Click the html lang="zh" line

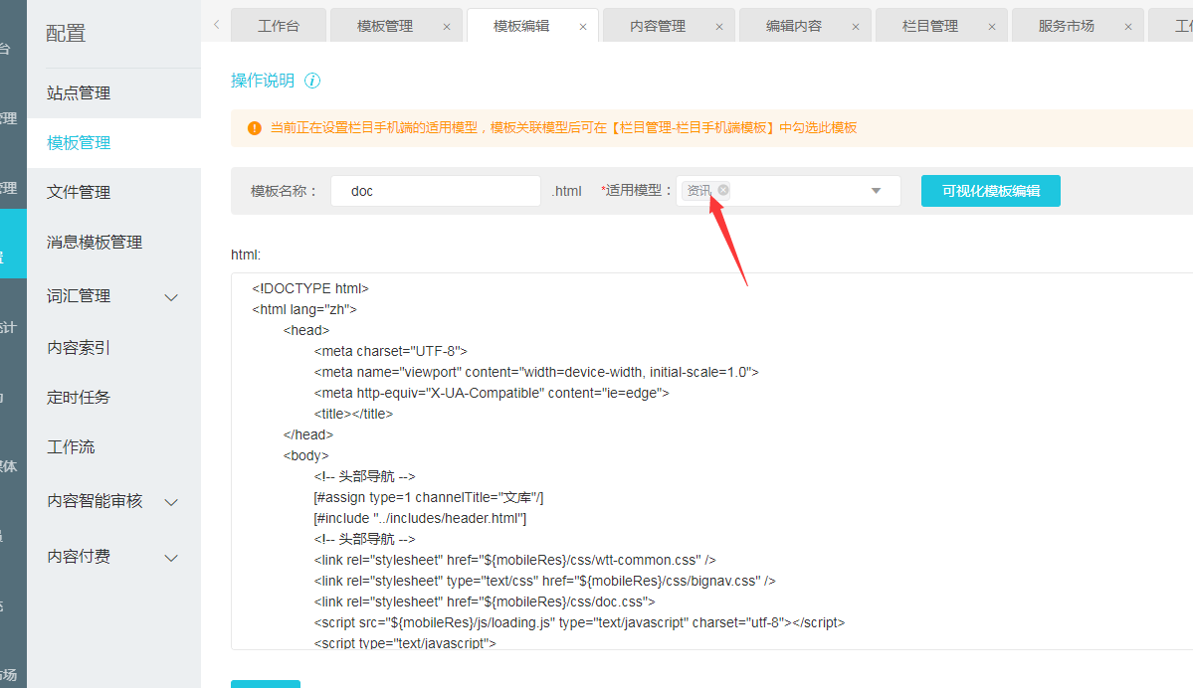304,309
